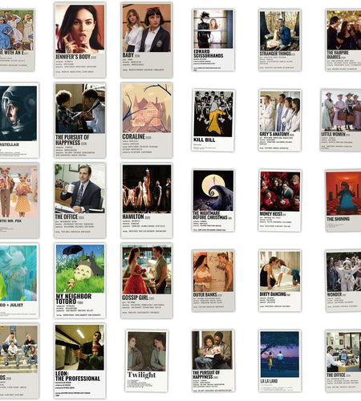Select Pursuit of Happyness image of boy fixing tie
The height and width of the screenshot is (401, 361).
80,108
